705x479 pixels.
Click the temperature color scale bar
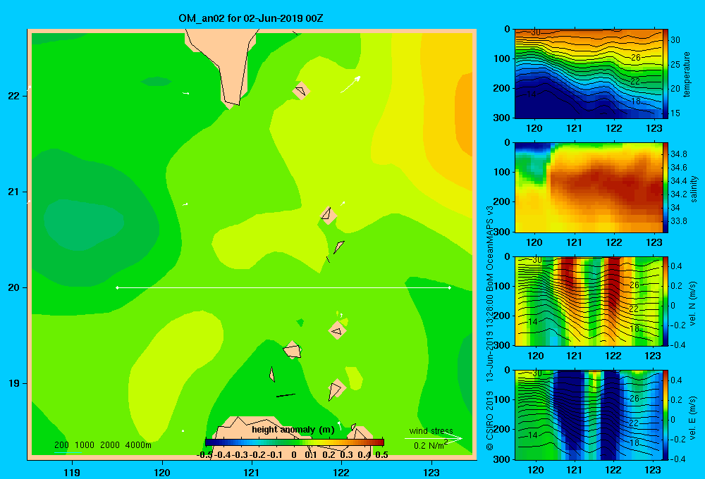tap(665, 74)
